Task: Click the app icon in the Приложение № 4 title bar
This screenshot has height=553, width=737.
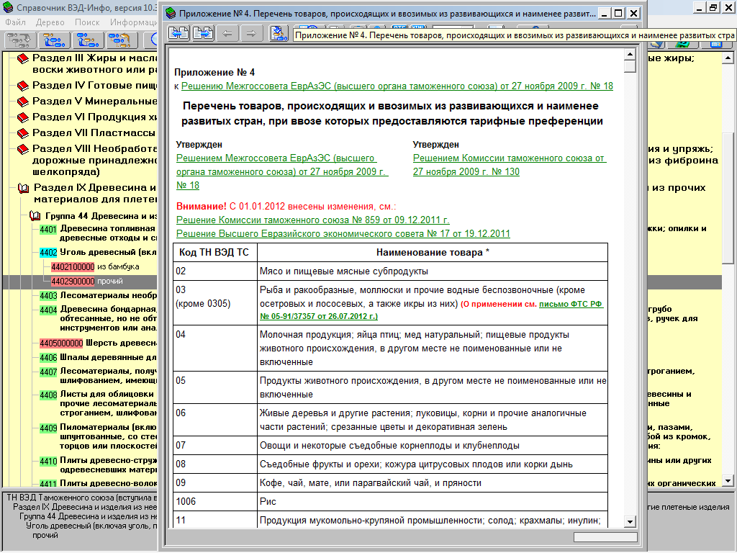Action: 171,14
